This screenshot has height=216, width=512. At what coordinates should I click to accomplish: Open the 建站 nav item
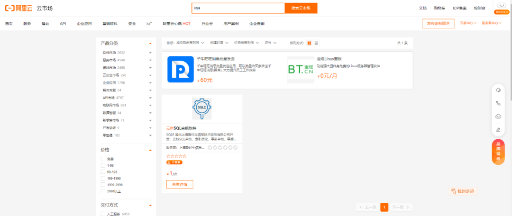tap(46, 24)
